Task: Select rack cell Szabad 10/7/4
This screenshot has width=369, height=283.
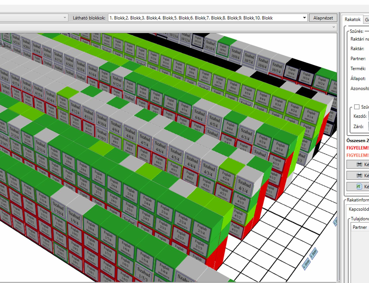Action: click(x=249, y=58)
